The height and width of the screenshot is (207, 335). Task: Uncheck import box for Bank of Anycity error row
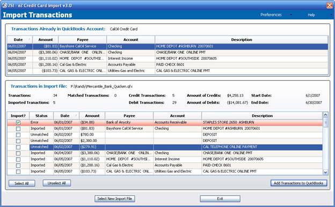point(18,123)
